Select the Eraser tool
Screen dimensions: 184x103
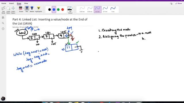point(21,9)
